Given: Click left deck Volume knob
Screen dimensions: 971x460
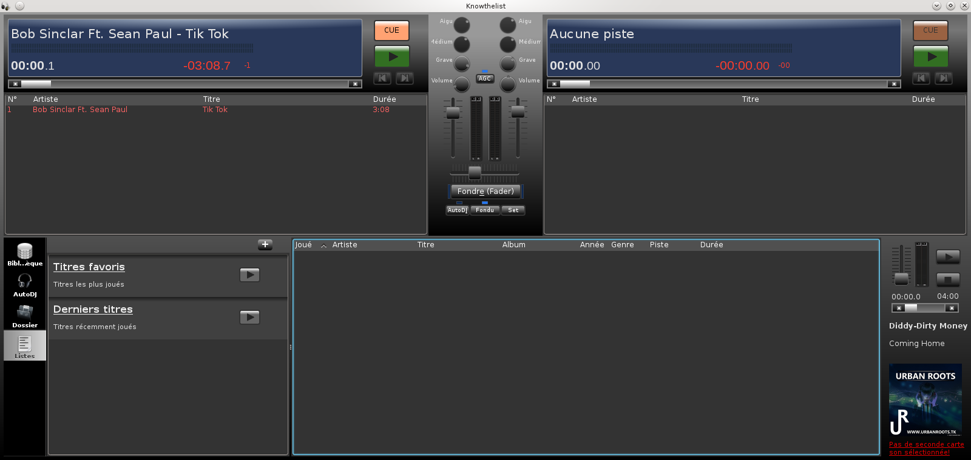Looking at the screenshot, I should 462,84.
